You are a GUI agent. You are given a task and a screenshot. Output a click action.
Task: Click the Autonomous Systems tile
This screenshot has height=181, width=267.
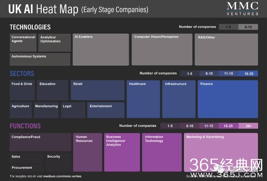[40, 59]
